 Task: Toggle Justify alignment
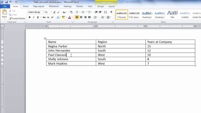(89, 17)
